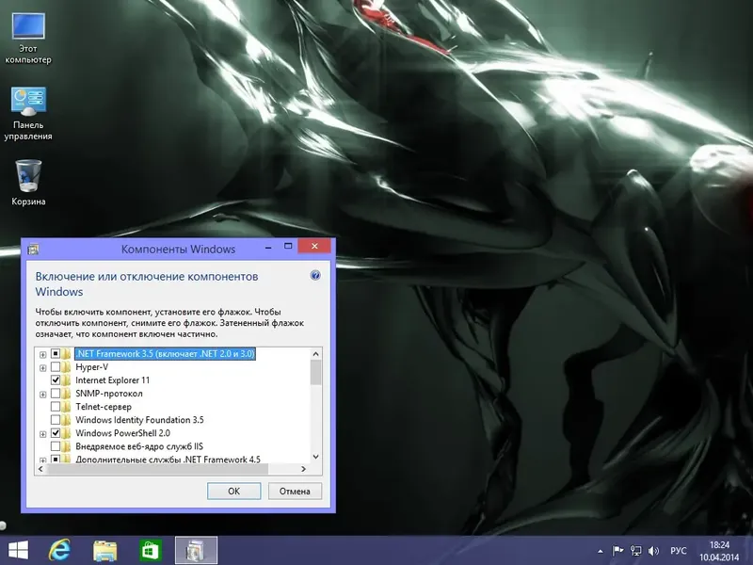Image resolution: width=753 pixels, height=565 pixels.
Task: Click the horizontal scrollbar thumb
Action: (x=157, y=469)
